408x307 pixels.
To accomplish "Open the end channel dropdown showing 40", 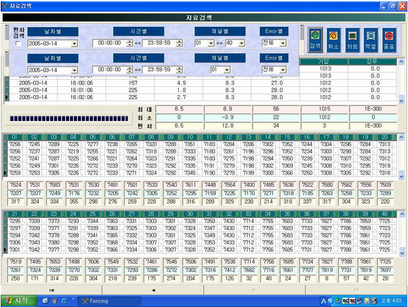I will [242, 43].
